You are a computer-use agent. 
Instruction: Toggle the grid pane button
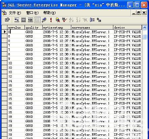pos(24,20)
